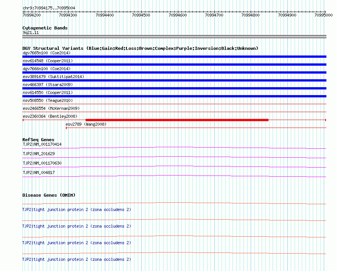Click ruler tick labeled 70994200
The image size is (337, 271).
click(x=31, y=15)
